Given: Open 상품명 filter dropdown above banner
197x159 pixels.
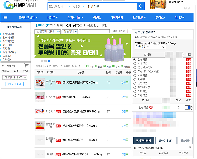Looking at the screenshot, I should click(70, 31).
